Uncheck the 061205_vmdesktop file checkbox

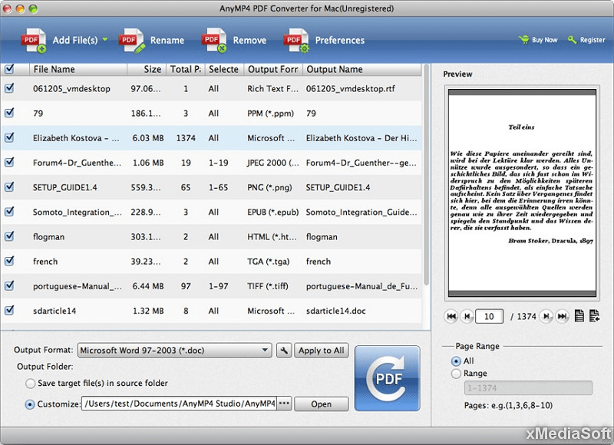point(9,88)
